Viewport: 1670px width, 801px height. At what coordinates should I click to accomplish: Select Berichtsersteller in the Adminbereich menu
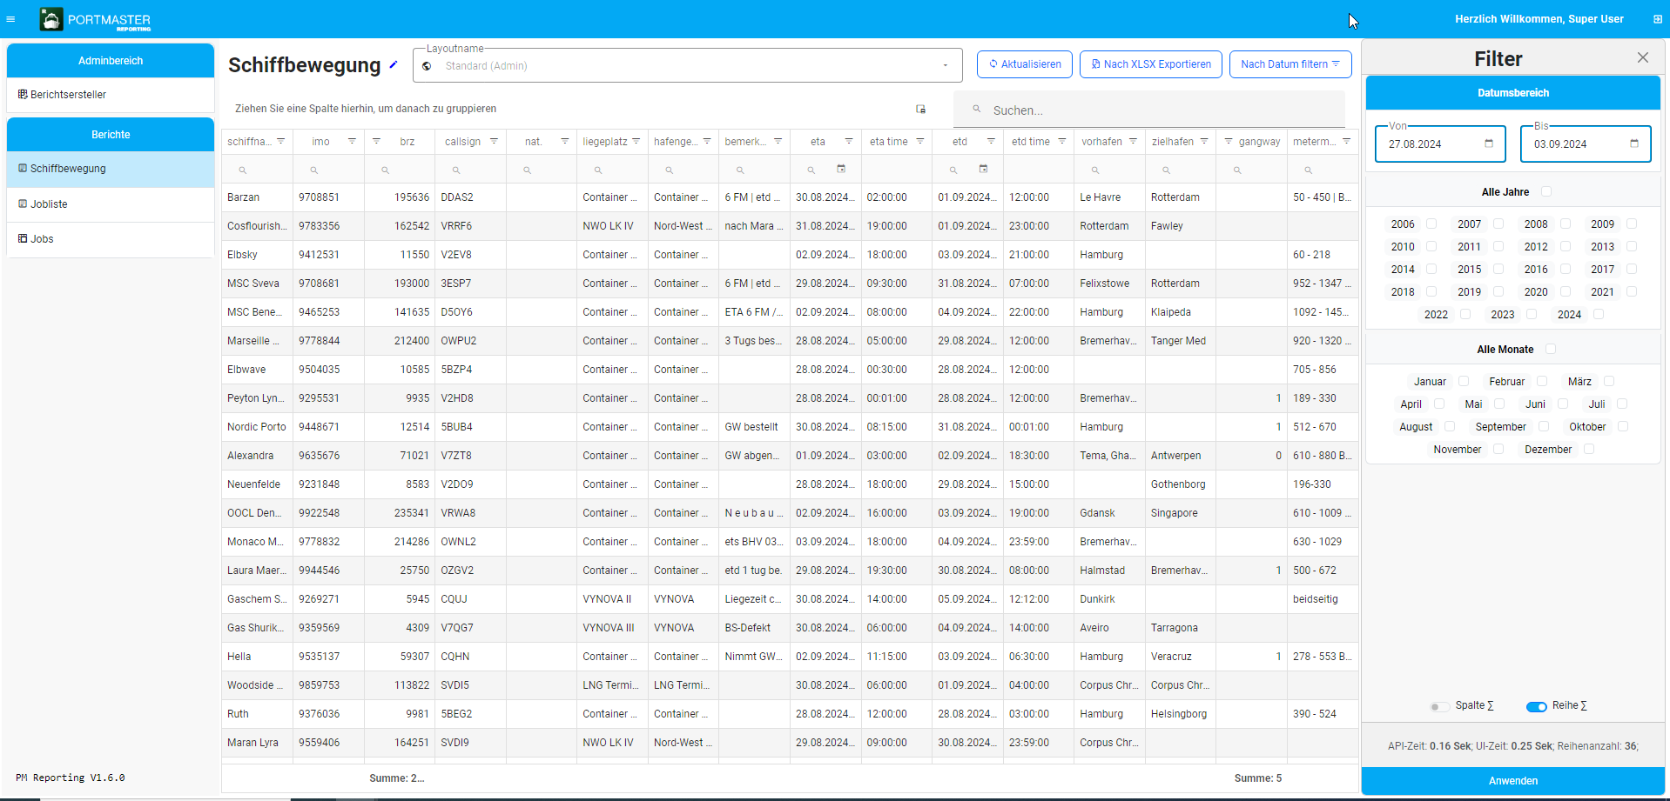[68, 95]
